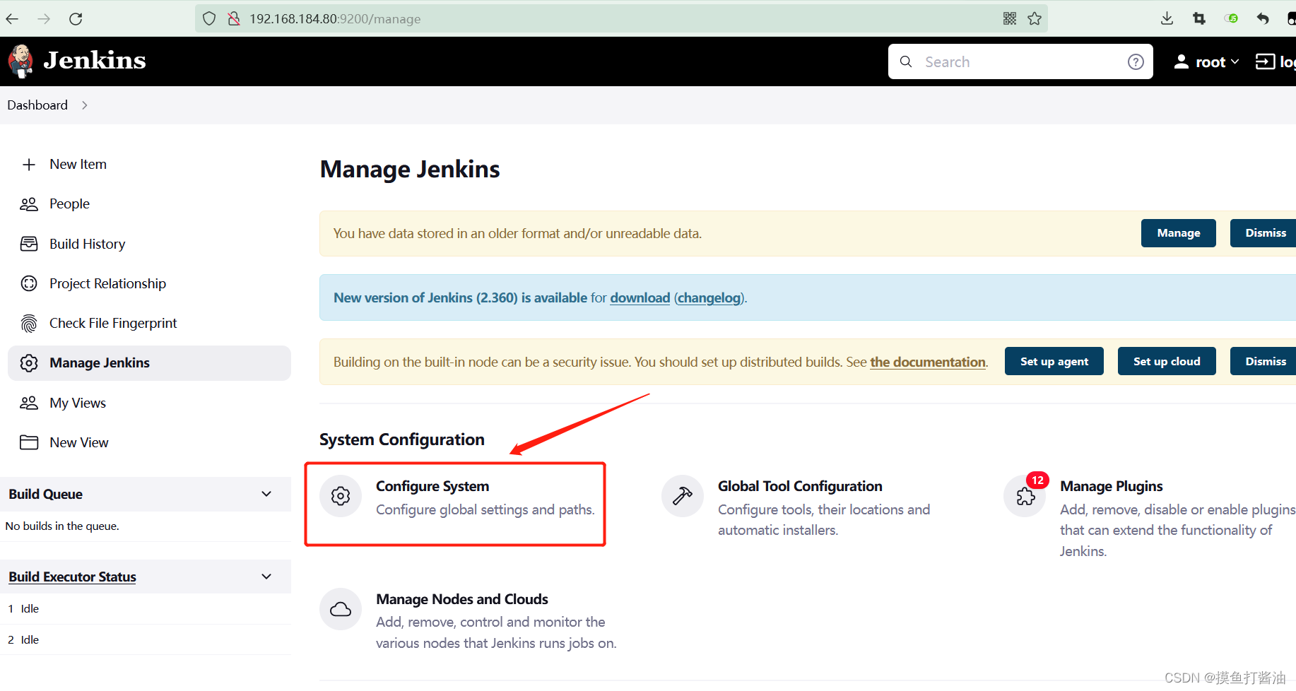
Task: Click the green extension icon
Action: [1232, 19]
